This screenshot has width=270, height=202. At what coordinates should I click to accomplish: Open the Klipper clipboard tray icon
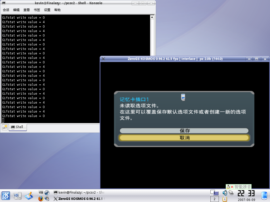click(225, 199)
